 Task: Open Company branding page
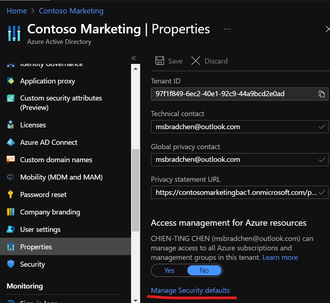tap(50, 212)
